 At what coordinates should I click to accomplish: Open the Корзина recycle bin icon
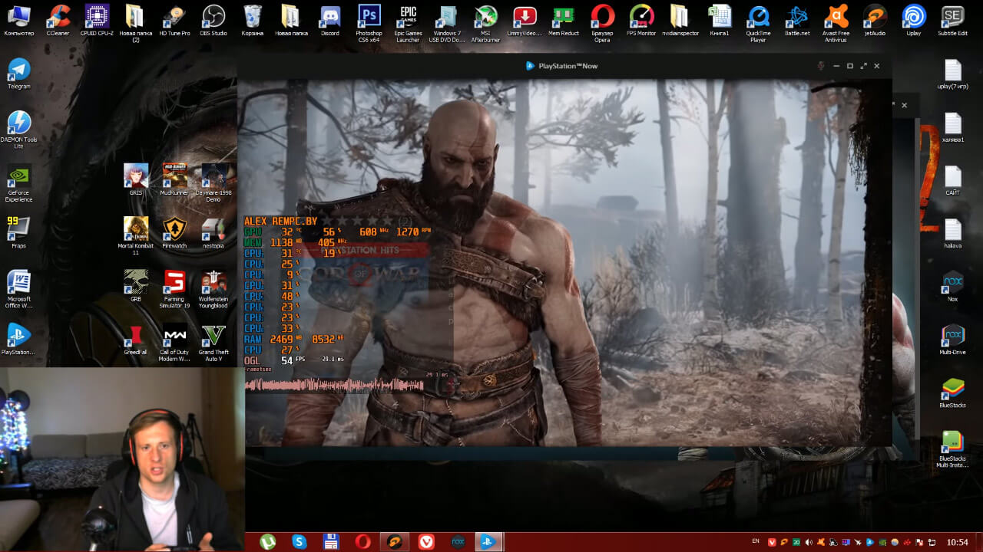coord(252,21)
